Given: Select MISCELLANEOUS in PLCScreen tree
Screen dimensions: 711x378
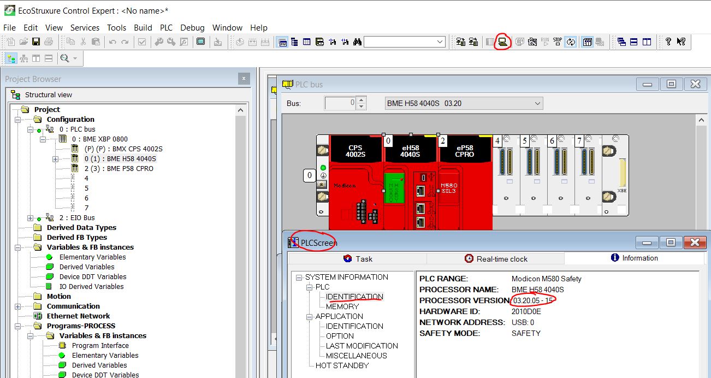Looking at the screenshot, I should tap(356, 356).
